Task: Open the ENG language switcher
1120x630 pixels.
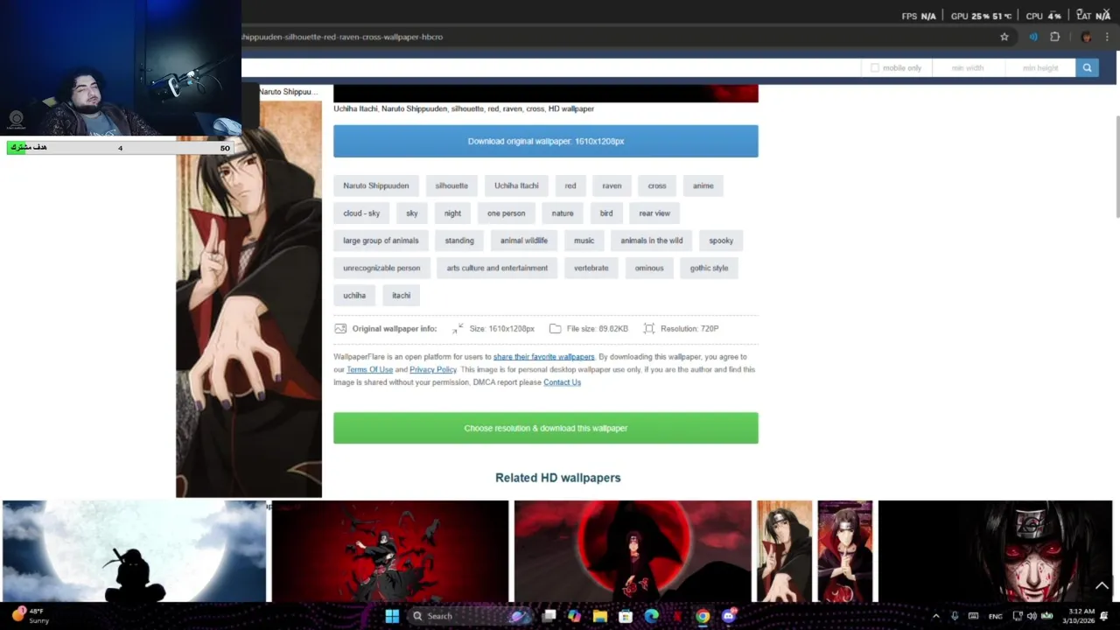Action: pos(996,616)
